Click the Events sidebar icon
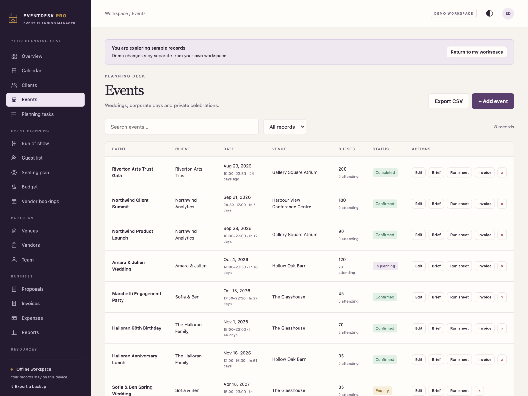 (x=14, y=100)
